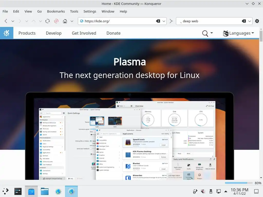Screen dimensions: 263x197
Task: Open the Languages dropdown on the site
Action: pyautogui.click(x=238, y=33)
